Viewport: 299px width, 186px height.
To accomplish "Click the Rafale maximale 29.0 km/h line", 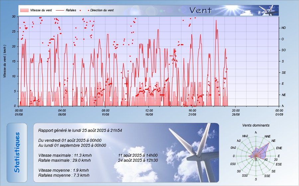I will [65, 160].
